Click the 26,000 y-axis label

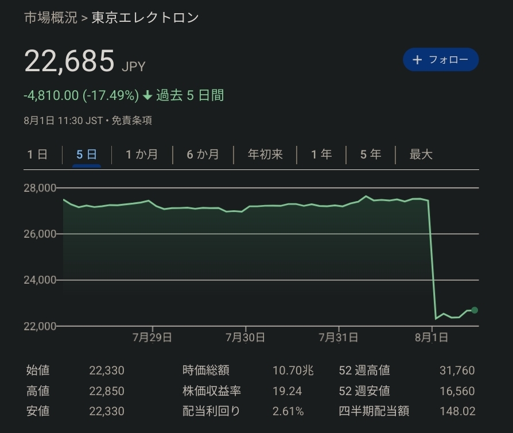click(40, 234)
